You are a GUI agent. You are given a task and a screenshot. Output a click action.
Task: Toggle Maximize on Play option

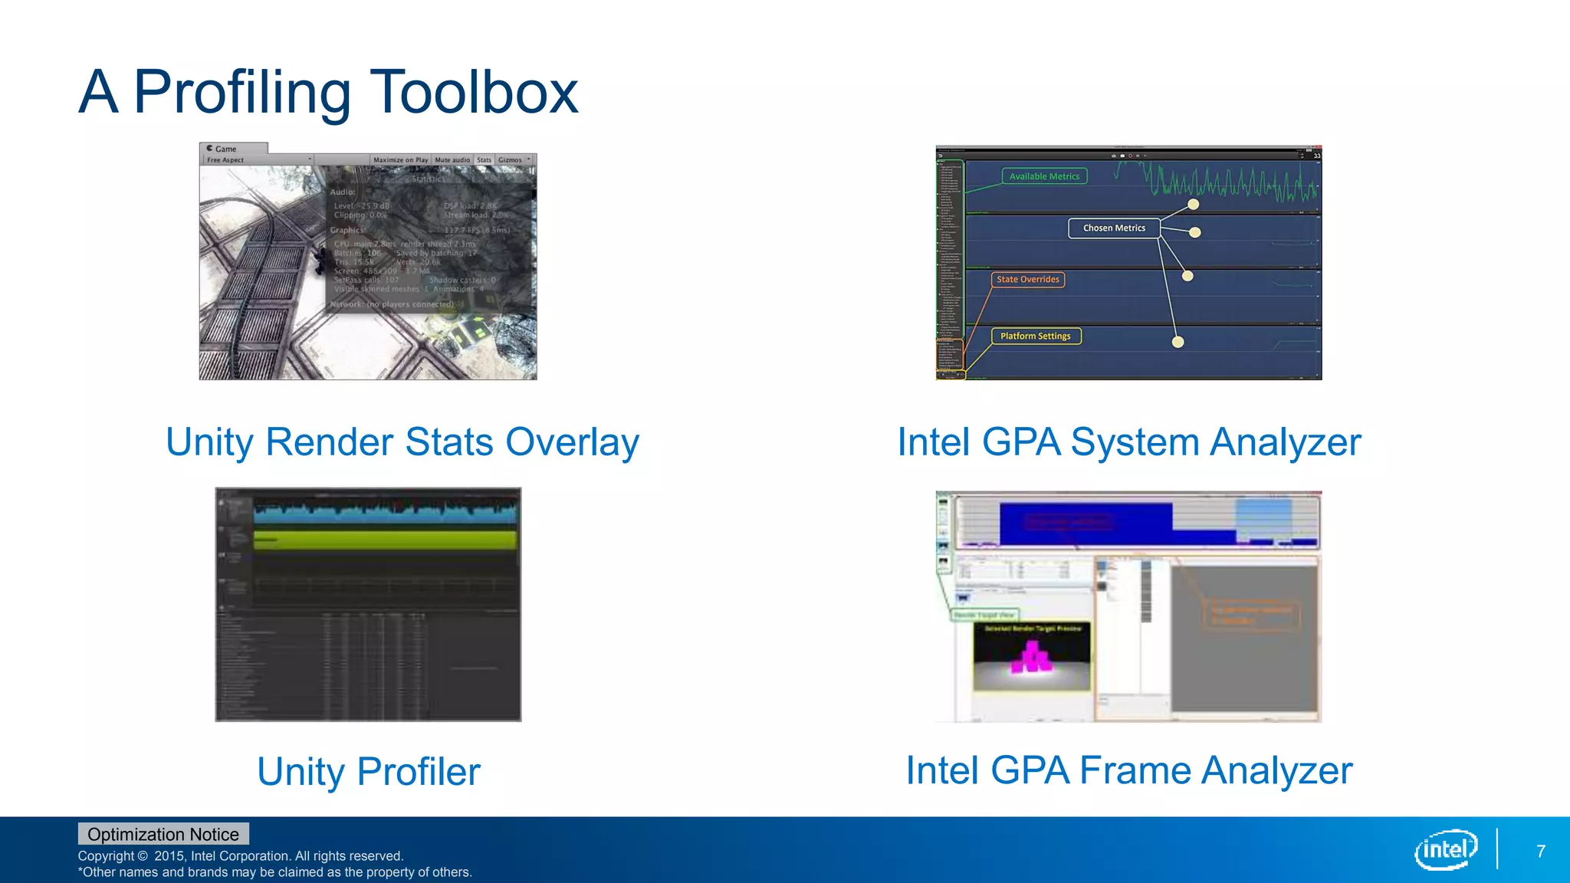click(x=400, y=160)
